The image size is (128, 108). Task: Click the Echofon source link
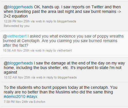click(39, 102)
